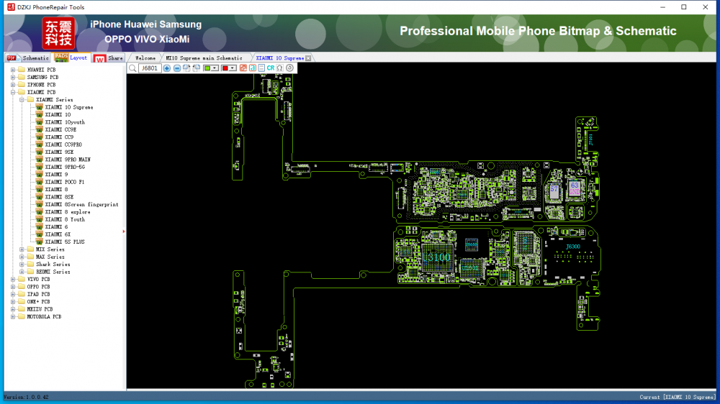Click the J6801 search input field
This screenshot has width=720, height=404.
(149, 68)
